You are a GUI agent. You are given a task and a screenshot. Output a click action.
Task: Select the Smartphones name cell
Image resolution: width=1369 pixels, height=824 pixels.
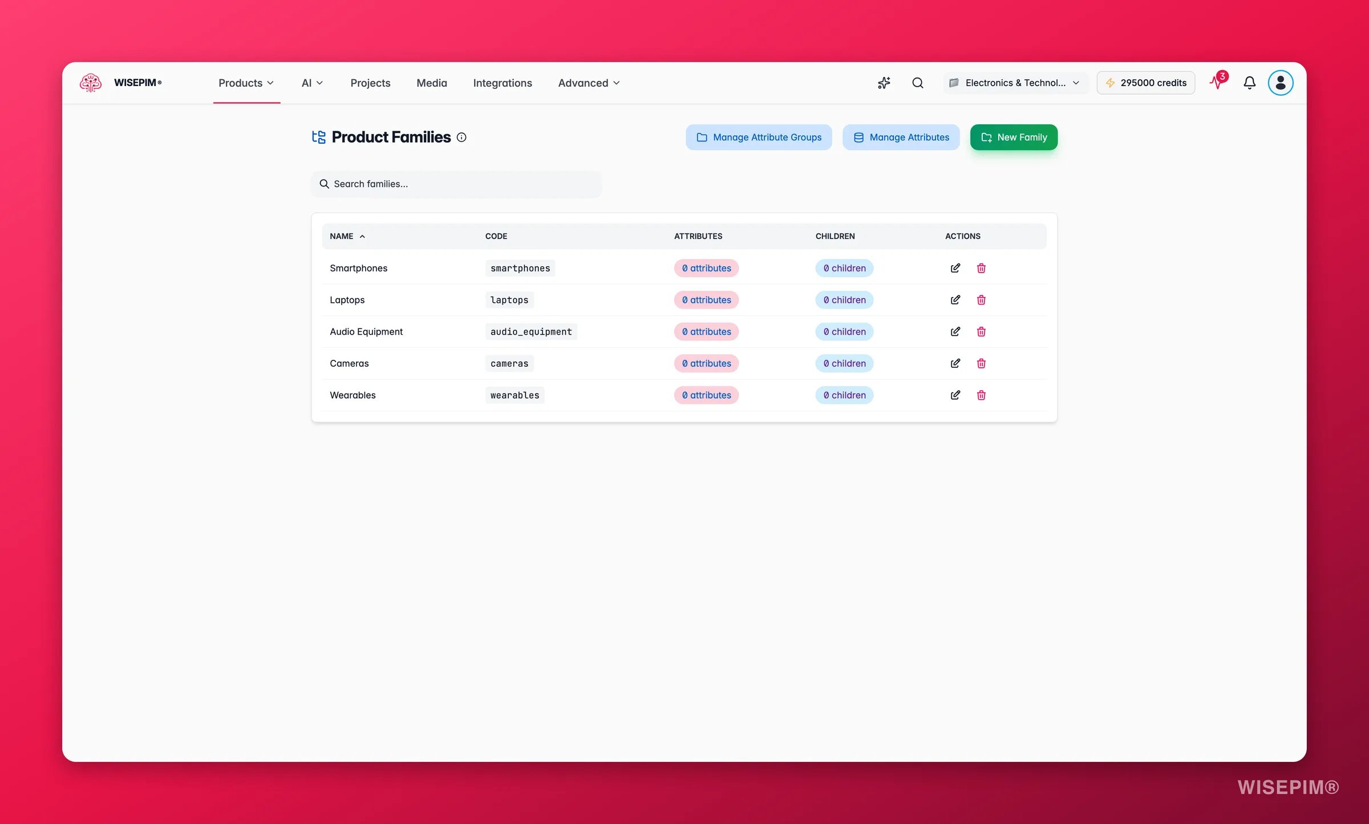[358, 268]
